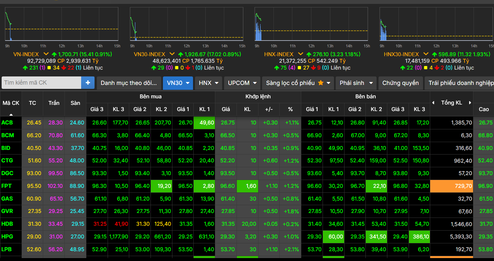Image resolution: width=494 pixels, height=261 pixels.
Task: Click FPT's orange highlighted total volume cell
Action: (451, 186)
